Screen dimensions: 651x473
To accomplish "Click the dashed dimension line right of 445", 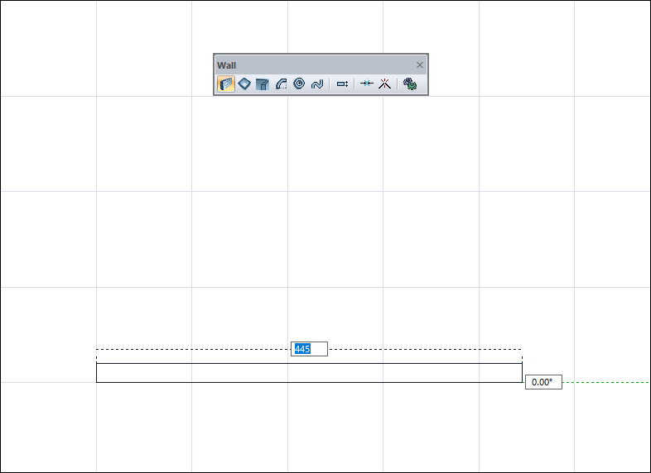I will tap(425, 349).
